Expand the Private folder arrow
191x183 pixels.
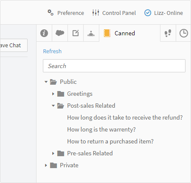(46, 165)
